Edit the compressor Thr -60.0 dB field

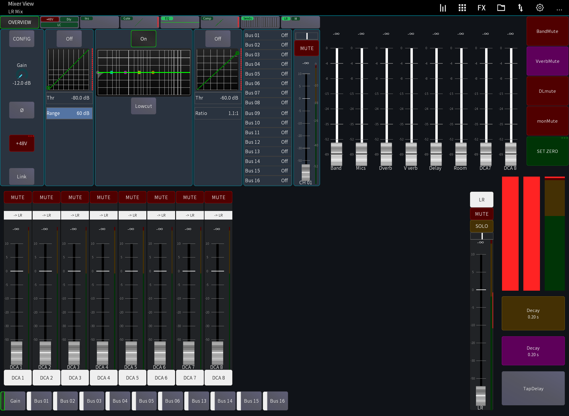tap(218, 98)
